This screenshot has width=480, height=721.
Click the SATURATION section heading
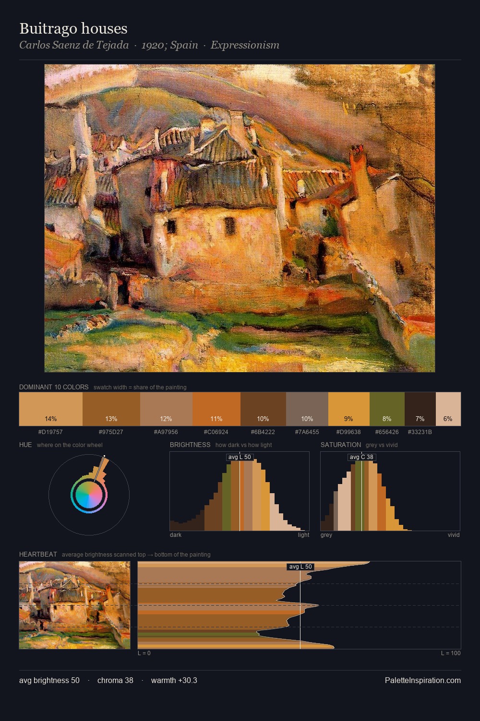341,445
